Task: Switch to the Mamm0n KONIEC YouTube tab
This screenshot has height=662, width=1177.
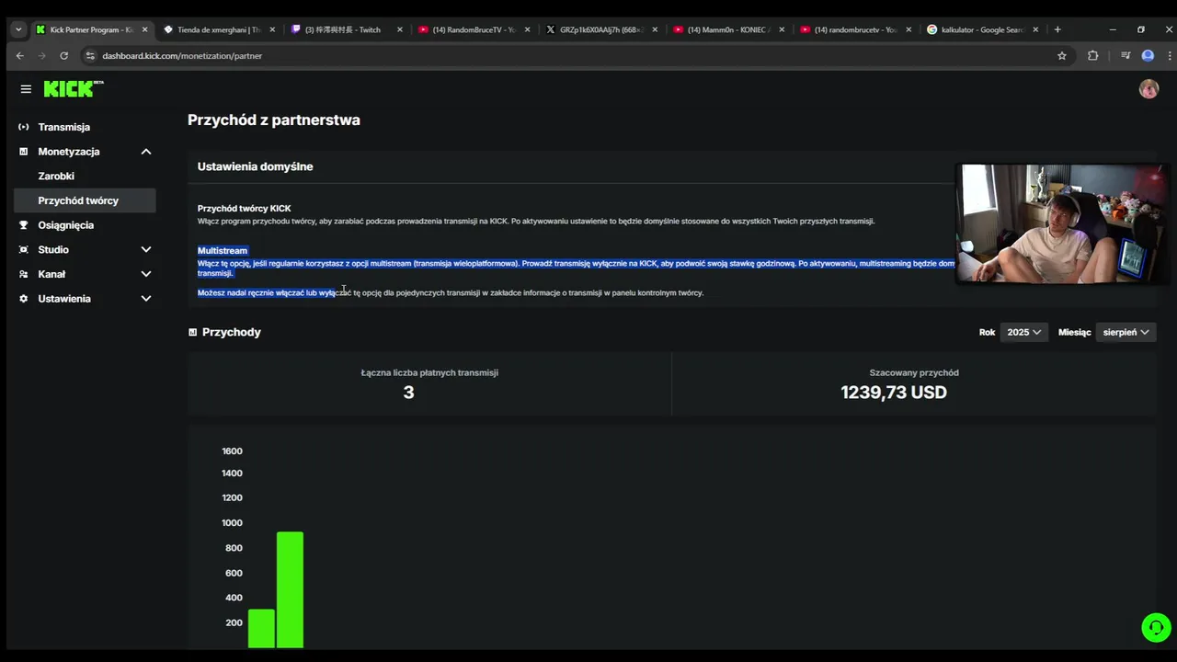Action: point(728,29)
